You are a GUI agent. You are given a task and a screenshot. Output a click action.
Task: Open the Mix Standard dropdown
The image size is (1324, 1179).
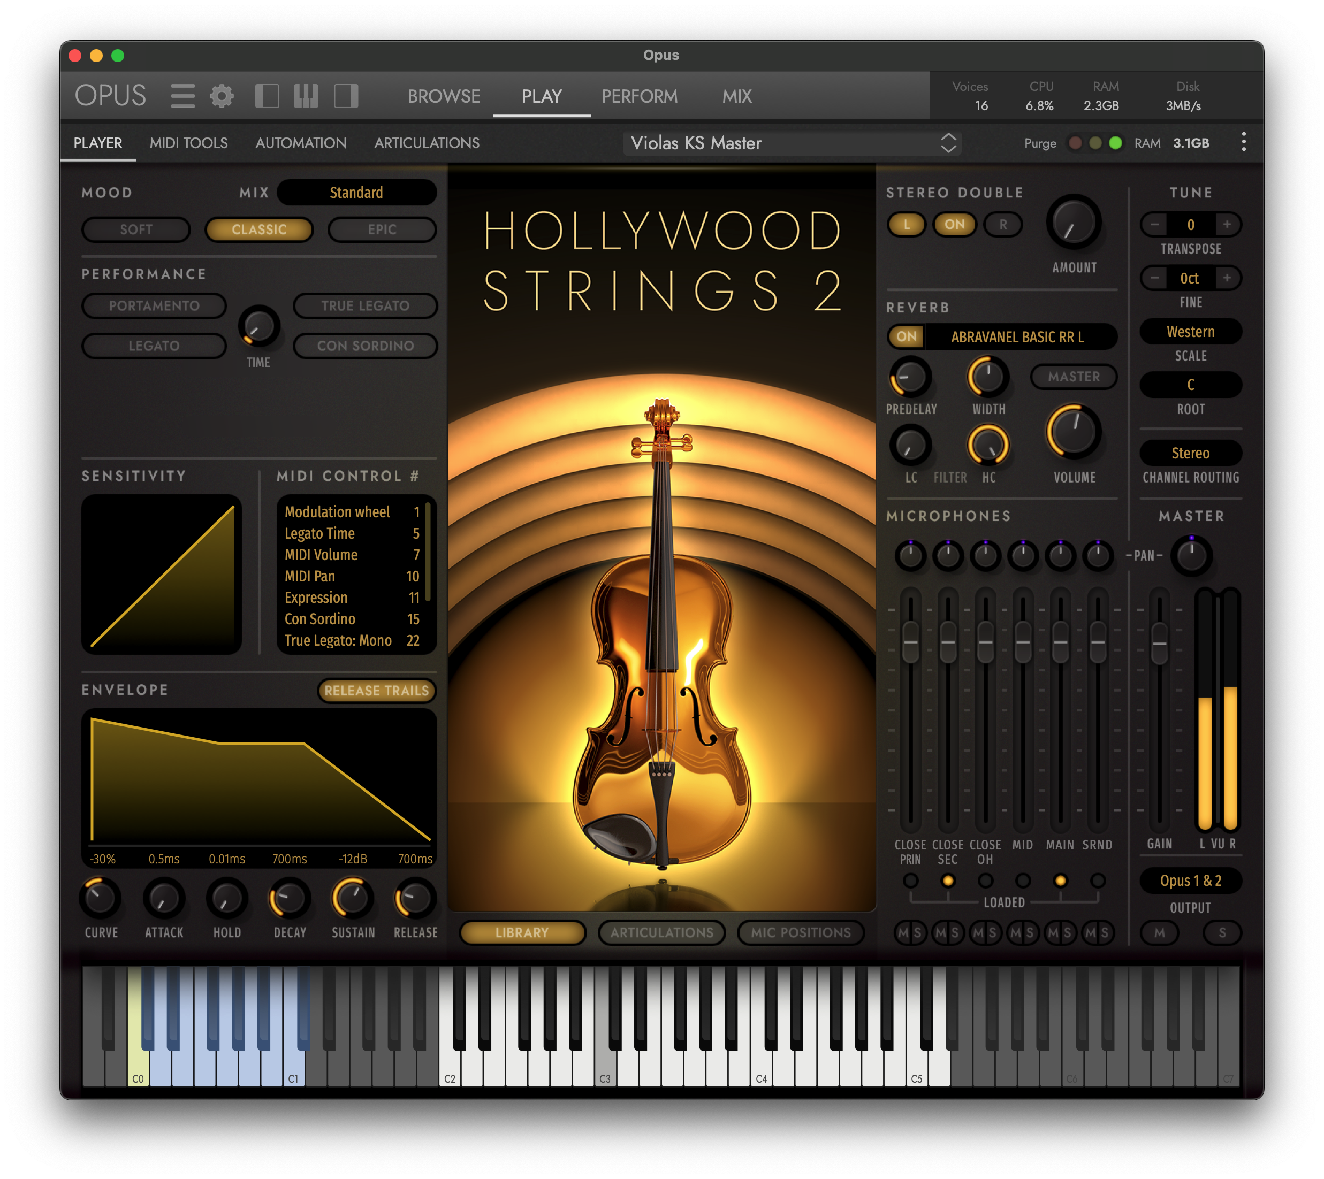pyautogui.click(x=356, y=193)
